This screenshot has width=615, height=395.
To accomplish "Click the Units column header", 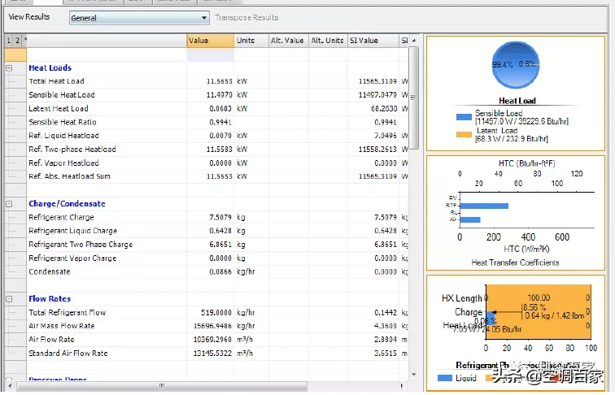I will tap(251, 41).
